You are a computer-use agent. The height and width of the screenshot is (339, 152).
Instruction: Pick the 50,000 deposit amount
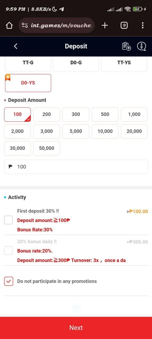click(47, 148)
